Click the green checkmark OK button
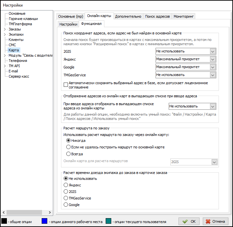Screen dimensions: 233x227 [189, 221]
